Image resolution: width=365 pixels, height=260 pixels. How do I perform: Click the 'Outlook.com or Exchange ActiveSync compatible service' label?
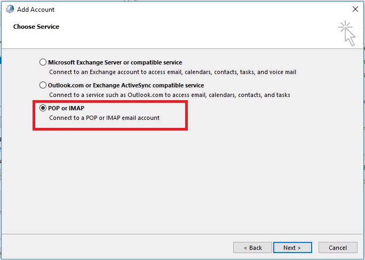click(126, 85)
